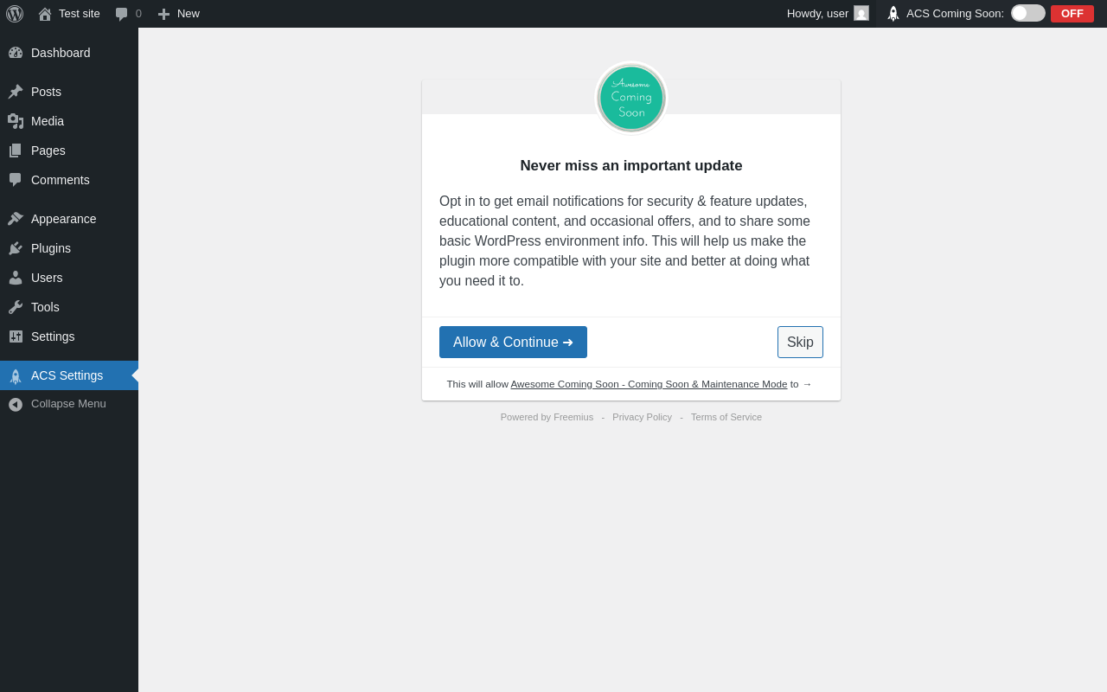Click the WordPress logo icon
This screenshot has height=692, width=1107.
coord(15,14)
